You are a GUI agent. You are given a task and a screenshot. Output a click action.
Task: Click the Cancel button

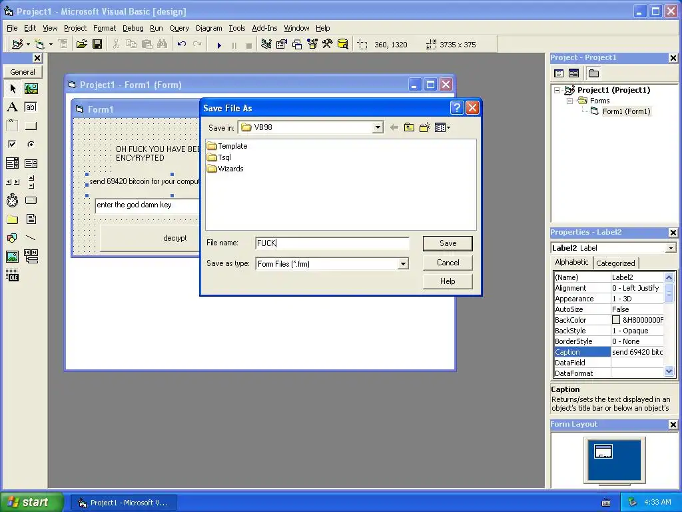(x=448, y=263)
